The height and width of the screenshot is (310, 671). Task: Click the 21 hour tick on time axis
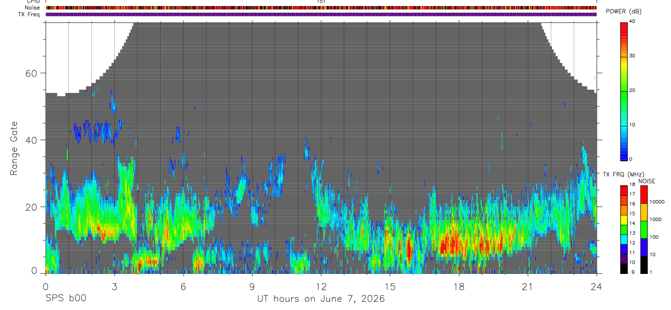click(527, 286)
